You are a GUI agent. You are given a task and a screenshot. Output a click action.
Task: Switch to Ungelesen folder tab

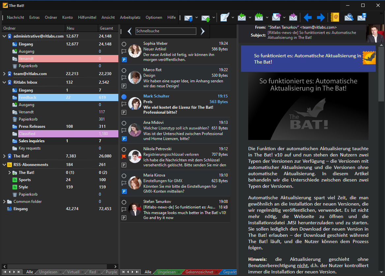(48, 272)
